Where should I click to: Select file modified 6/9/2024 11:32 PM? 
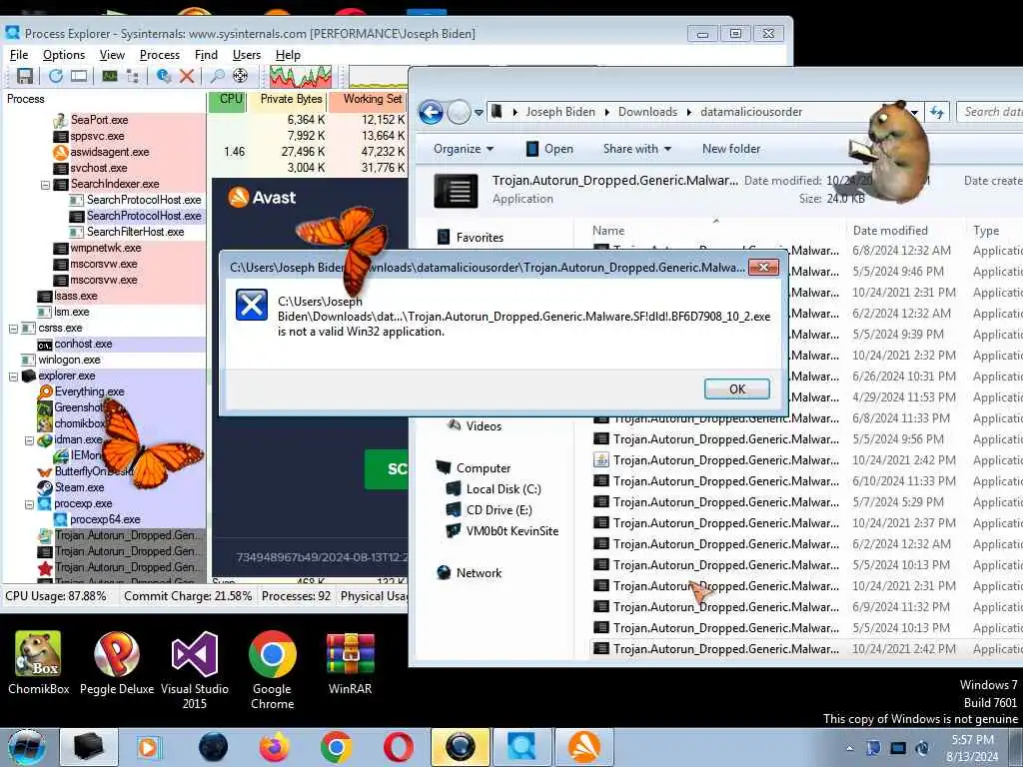tap(807, 607)
